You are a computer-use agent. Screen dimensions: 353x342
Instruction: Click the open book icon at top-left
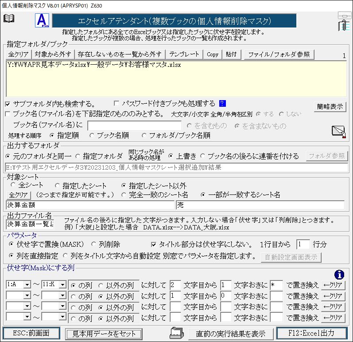(9, 18)
